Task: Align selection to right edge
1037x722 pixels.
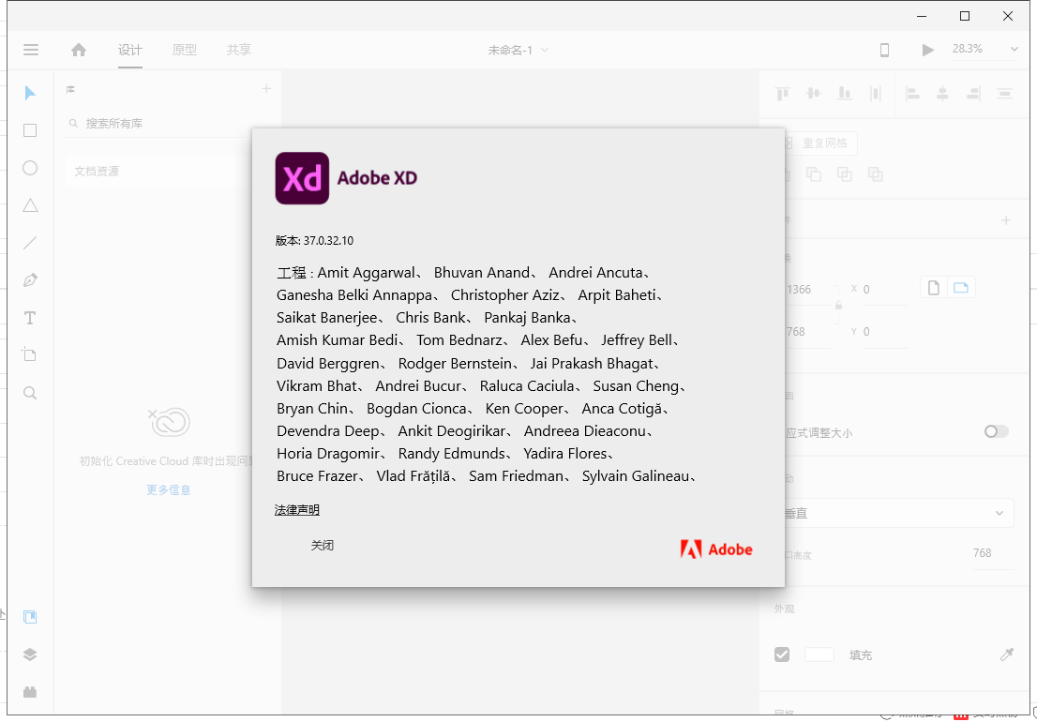Action: 973,93
